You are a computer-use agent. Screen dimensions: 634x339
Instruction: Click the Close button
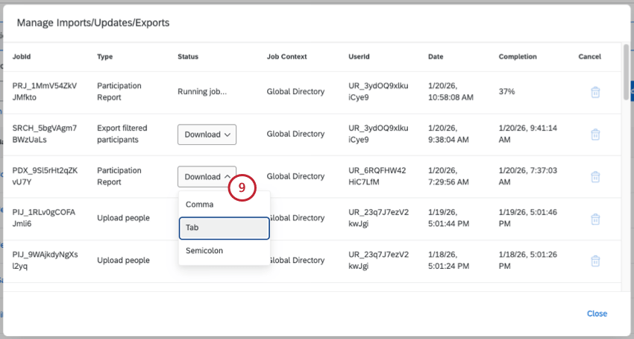point(597,314)
